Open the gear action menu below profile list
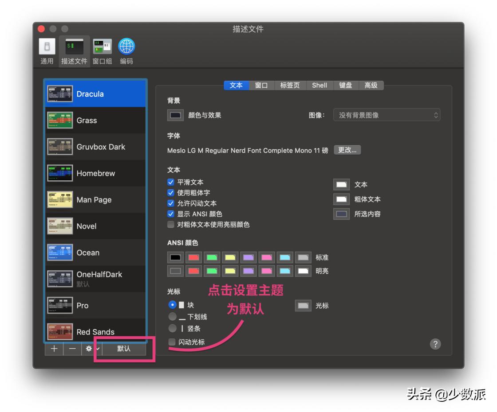Image resolution: width=497 pixels, height=412 pixels. pos(91,348)
